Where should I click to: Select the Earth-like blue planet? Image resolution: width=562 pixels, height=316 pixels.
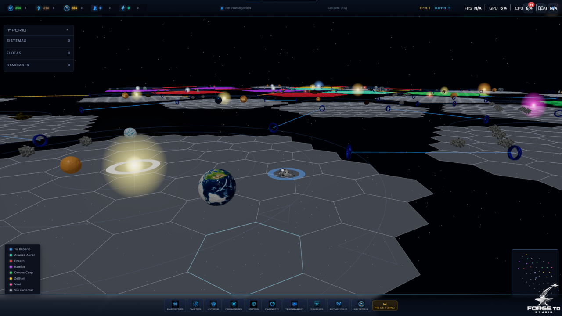[217, 187]
